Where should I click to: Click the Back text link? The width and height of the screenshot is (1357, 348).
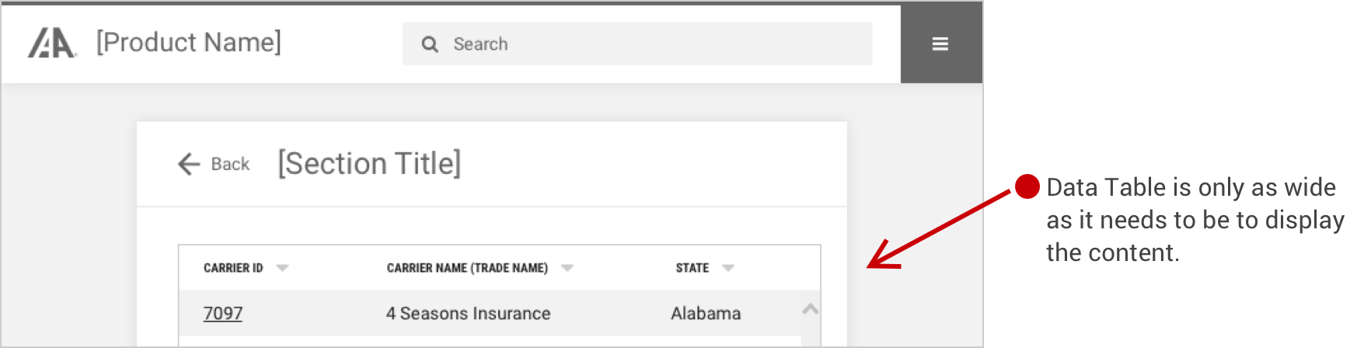[230, 164]
